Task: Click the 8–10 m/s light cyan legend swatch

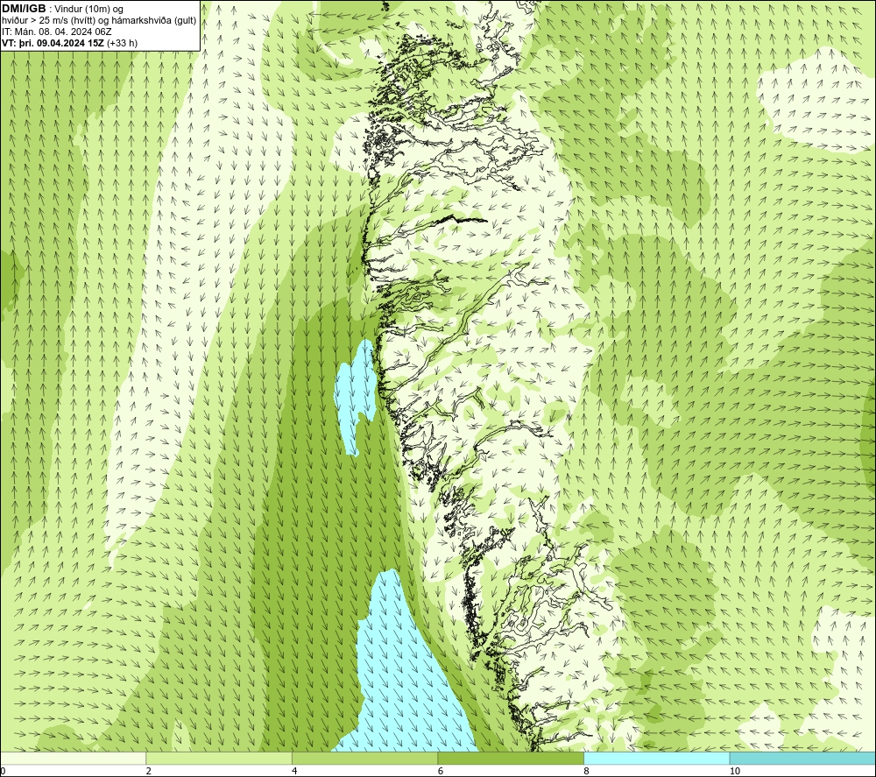Action: (656, 759)
